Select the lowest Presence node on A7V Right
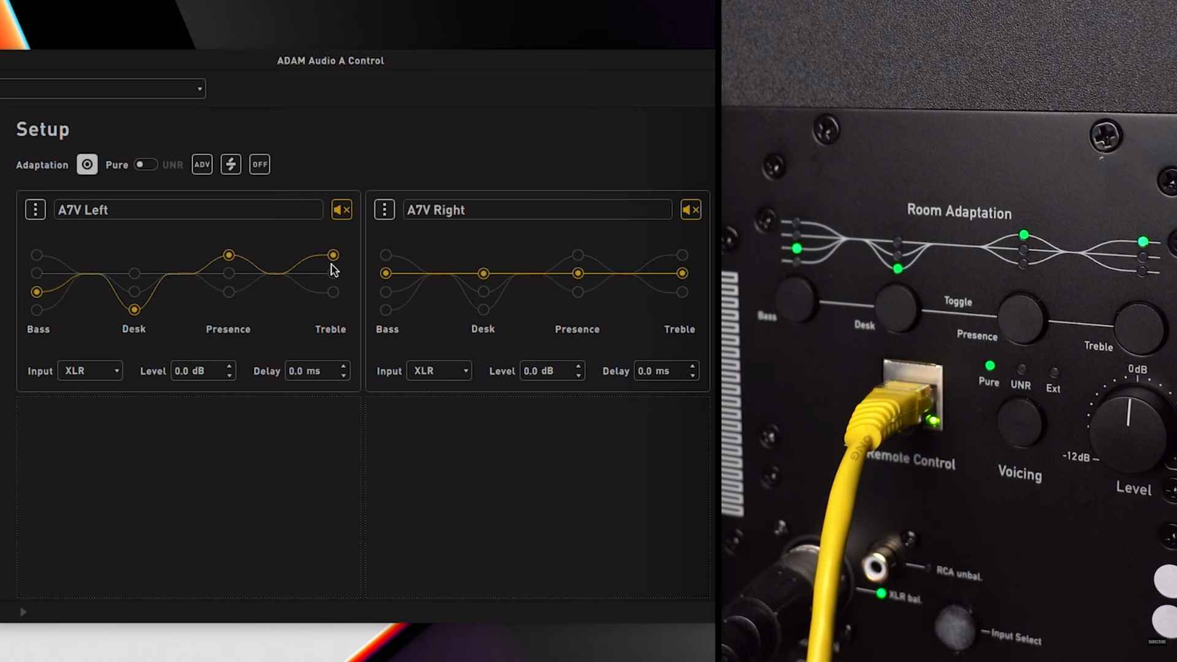1177x662 pixels. (x=578, y=292)
